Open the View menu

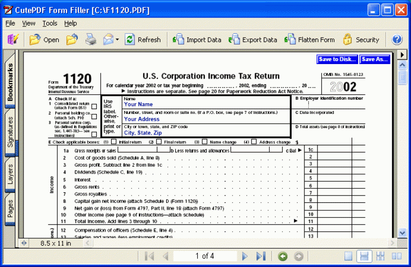click(28, 23)
